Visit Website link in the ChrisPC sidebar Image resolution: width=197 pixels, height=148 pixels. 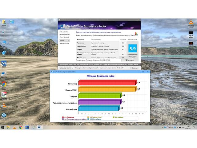coord(64,35)
